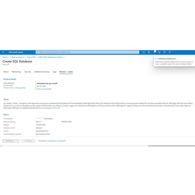Click the Subscription label in Basics
Viewport: 195px width, 195px height.
[8, 118]
